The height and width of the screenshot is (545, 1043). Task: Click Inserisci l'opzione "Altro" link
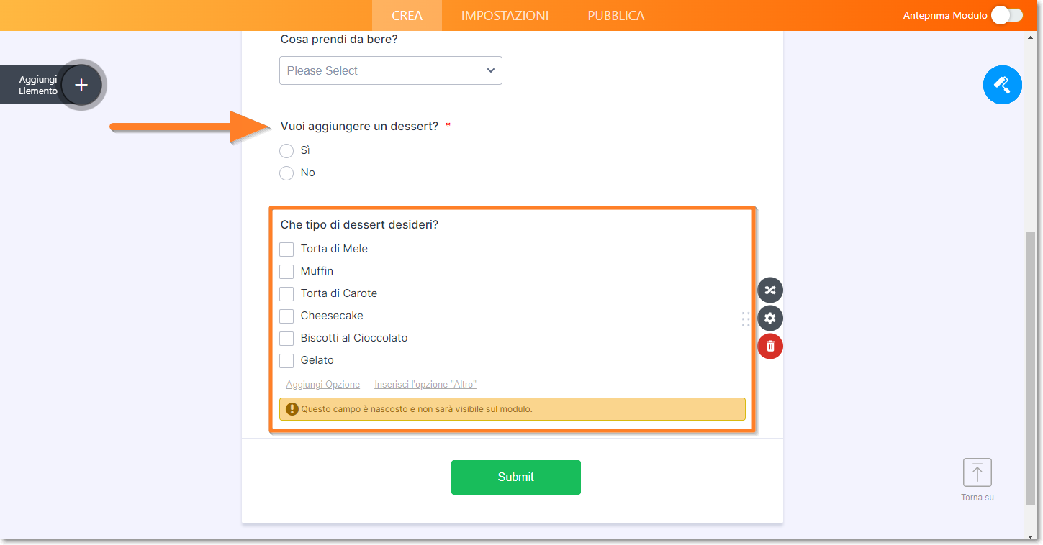point(425,385)
